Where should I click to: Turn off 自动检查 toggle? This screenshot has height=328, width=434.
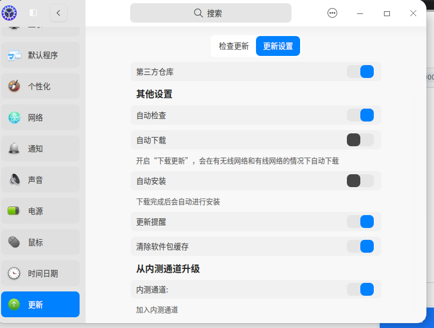[360, 115]
